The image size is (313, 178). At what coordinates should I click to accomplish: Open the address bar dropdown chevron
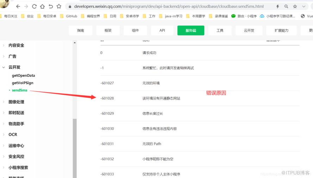click(x=304, y=7)
